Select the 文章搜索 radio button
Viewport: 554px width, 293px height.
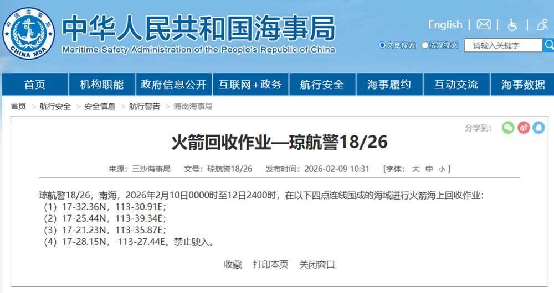click(382, 45)
